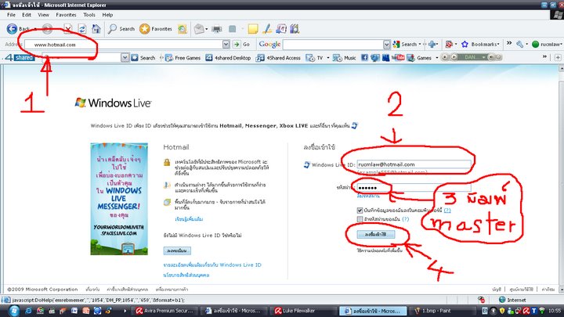
Task: Expand the 4shared search box dropdown
Action: point(125,57)
